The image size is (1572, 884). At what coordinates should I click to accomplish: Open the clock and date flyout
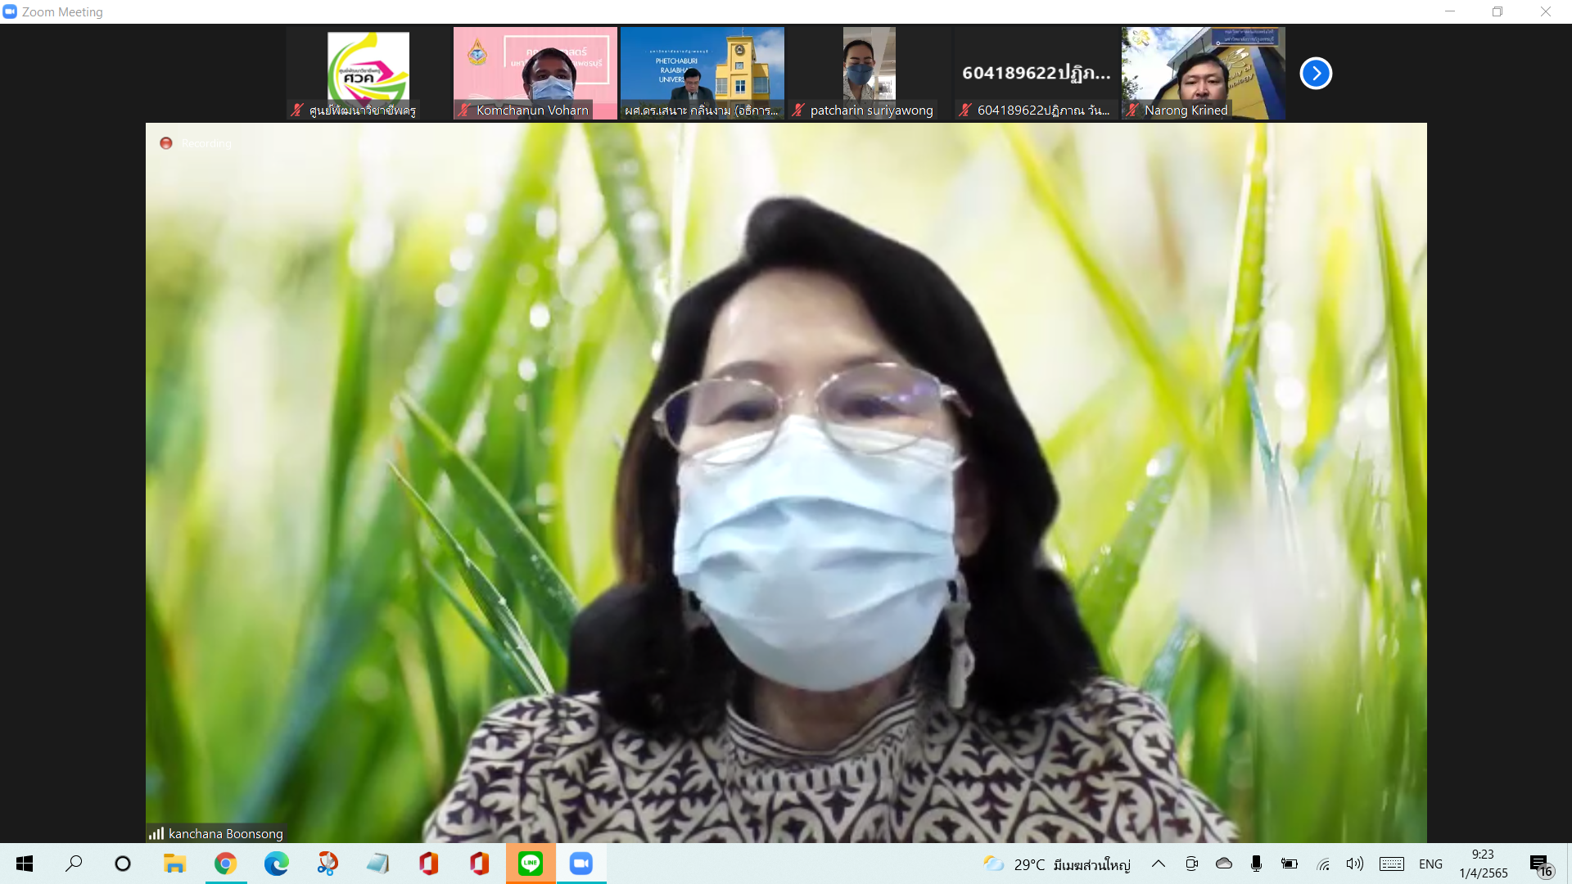pyautogui.click(x=1483, y=864)
